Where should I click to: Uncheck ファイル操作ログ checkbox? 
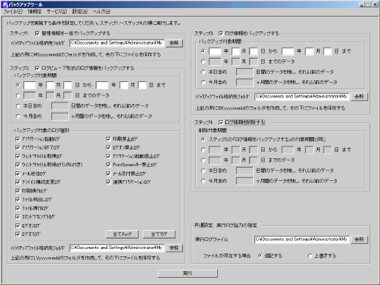18,208
